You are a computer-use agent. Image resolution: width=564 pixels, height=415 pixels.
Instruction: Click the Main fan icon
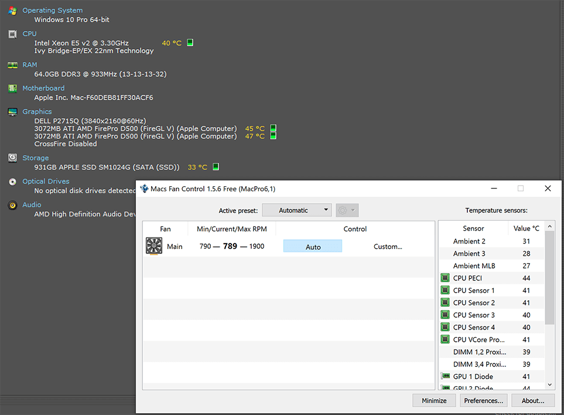[x=154, y=246]
